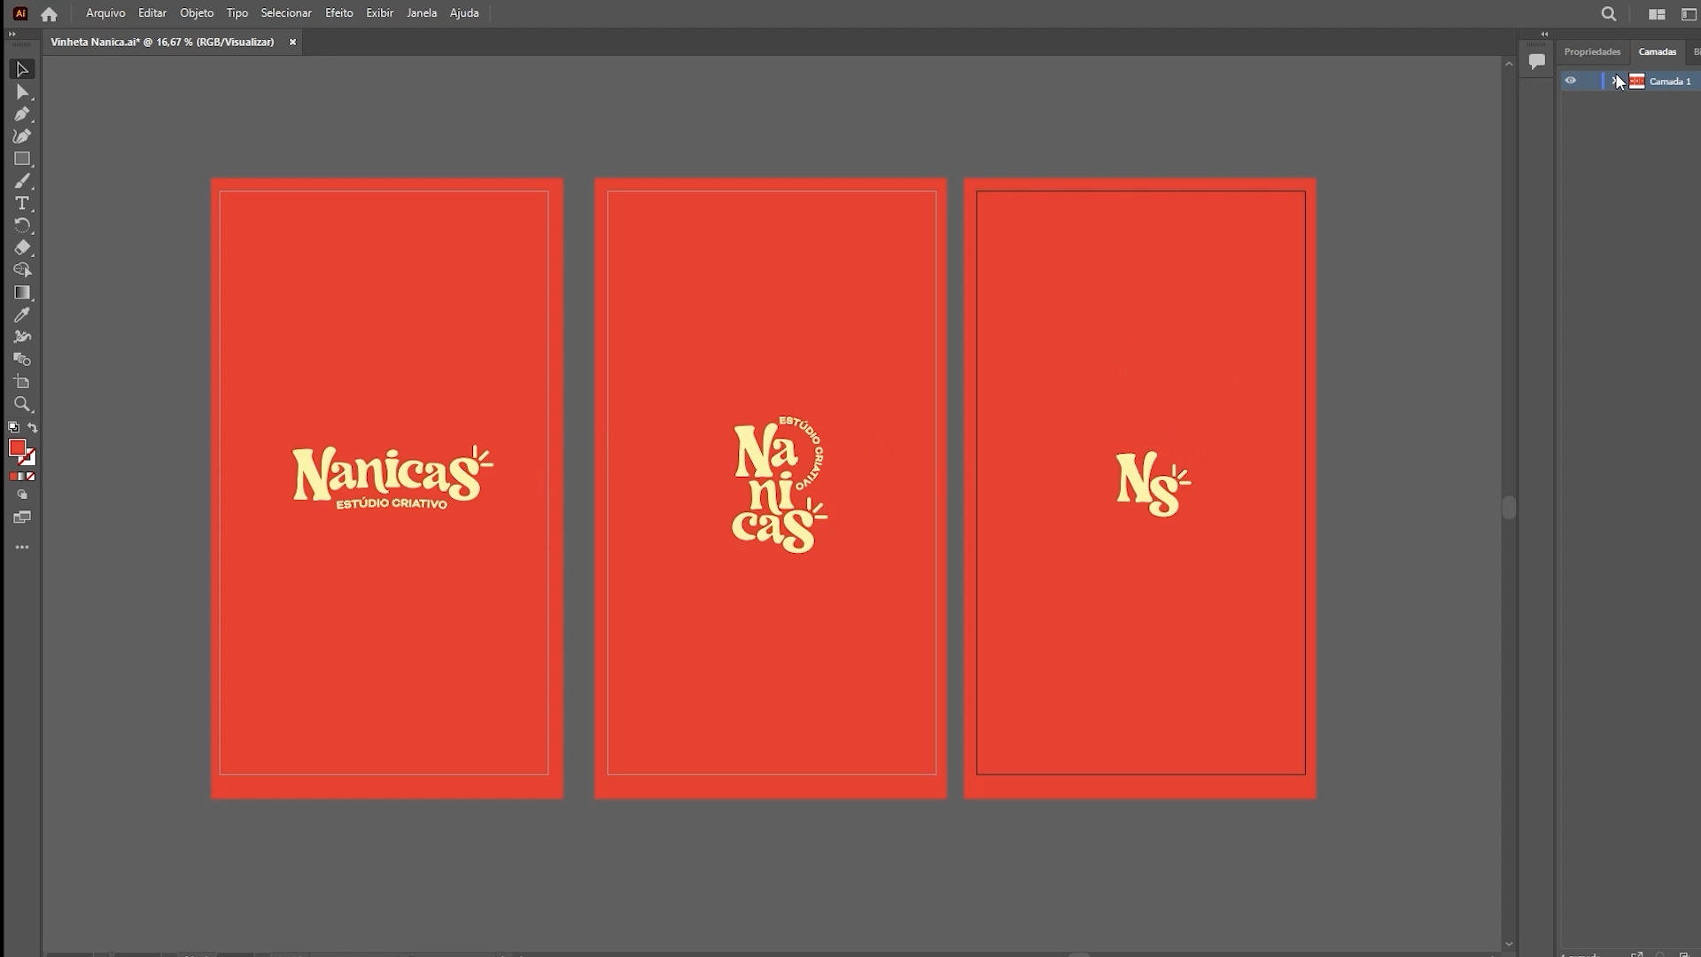Open the Edit Toolbar three-dots menu
Viewport: 1701px width, 957px height.
[x=22, y=548]
